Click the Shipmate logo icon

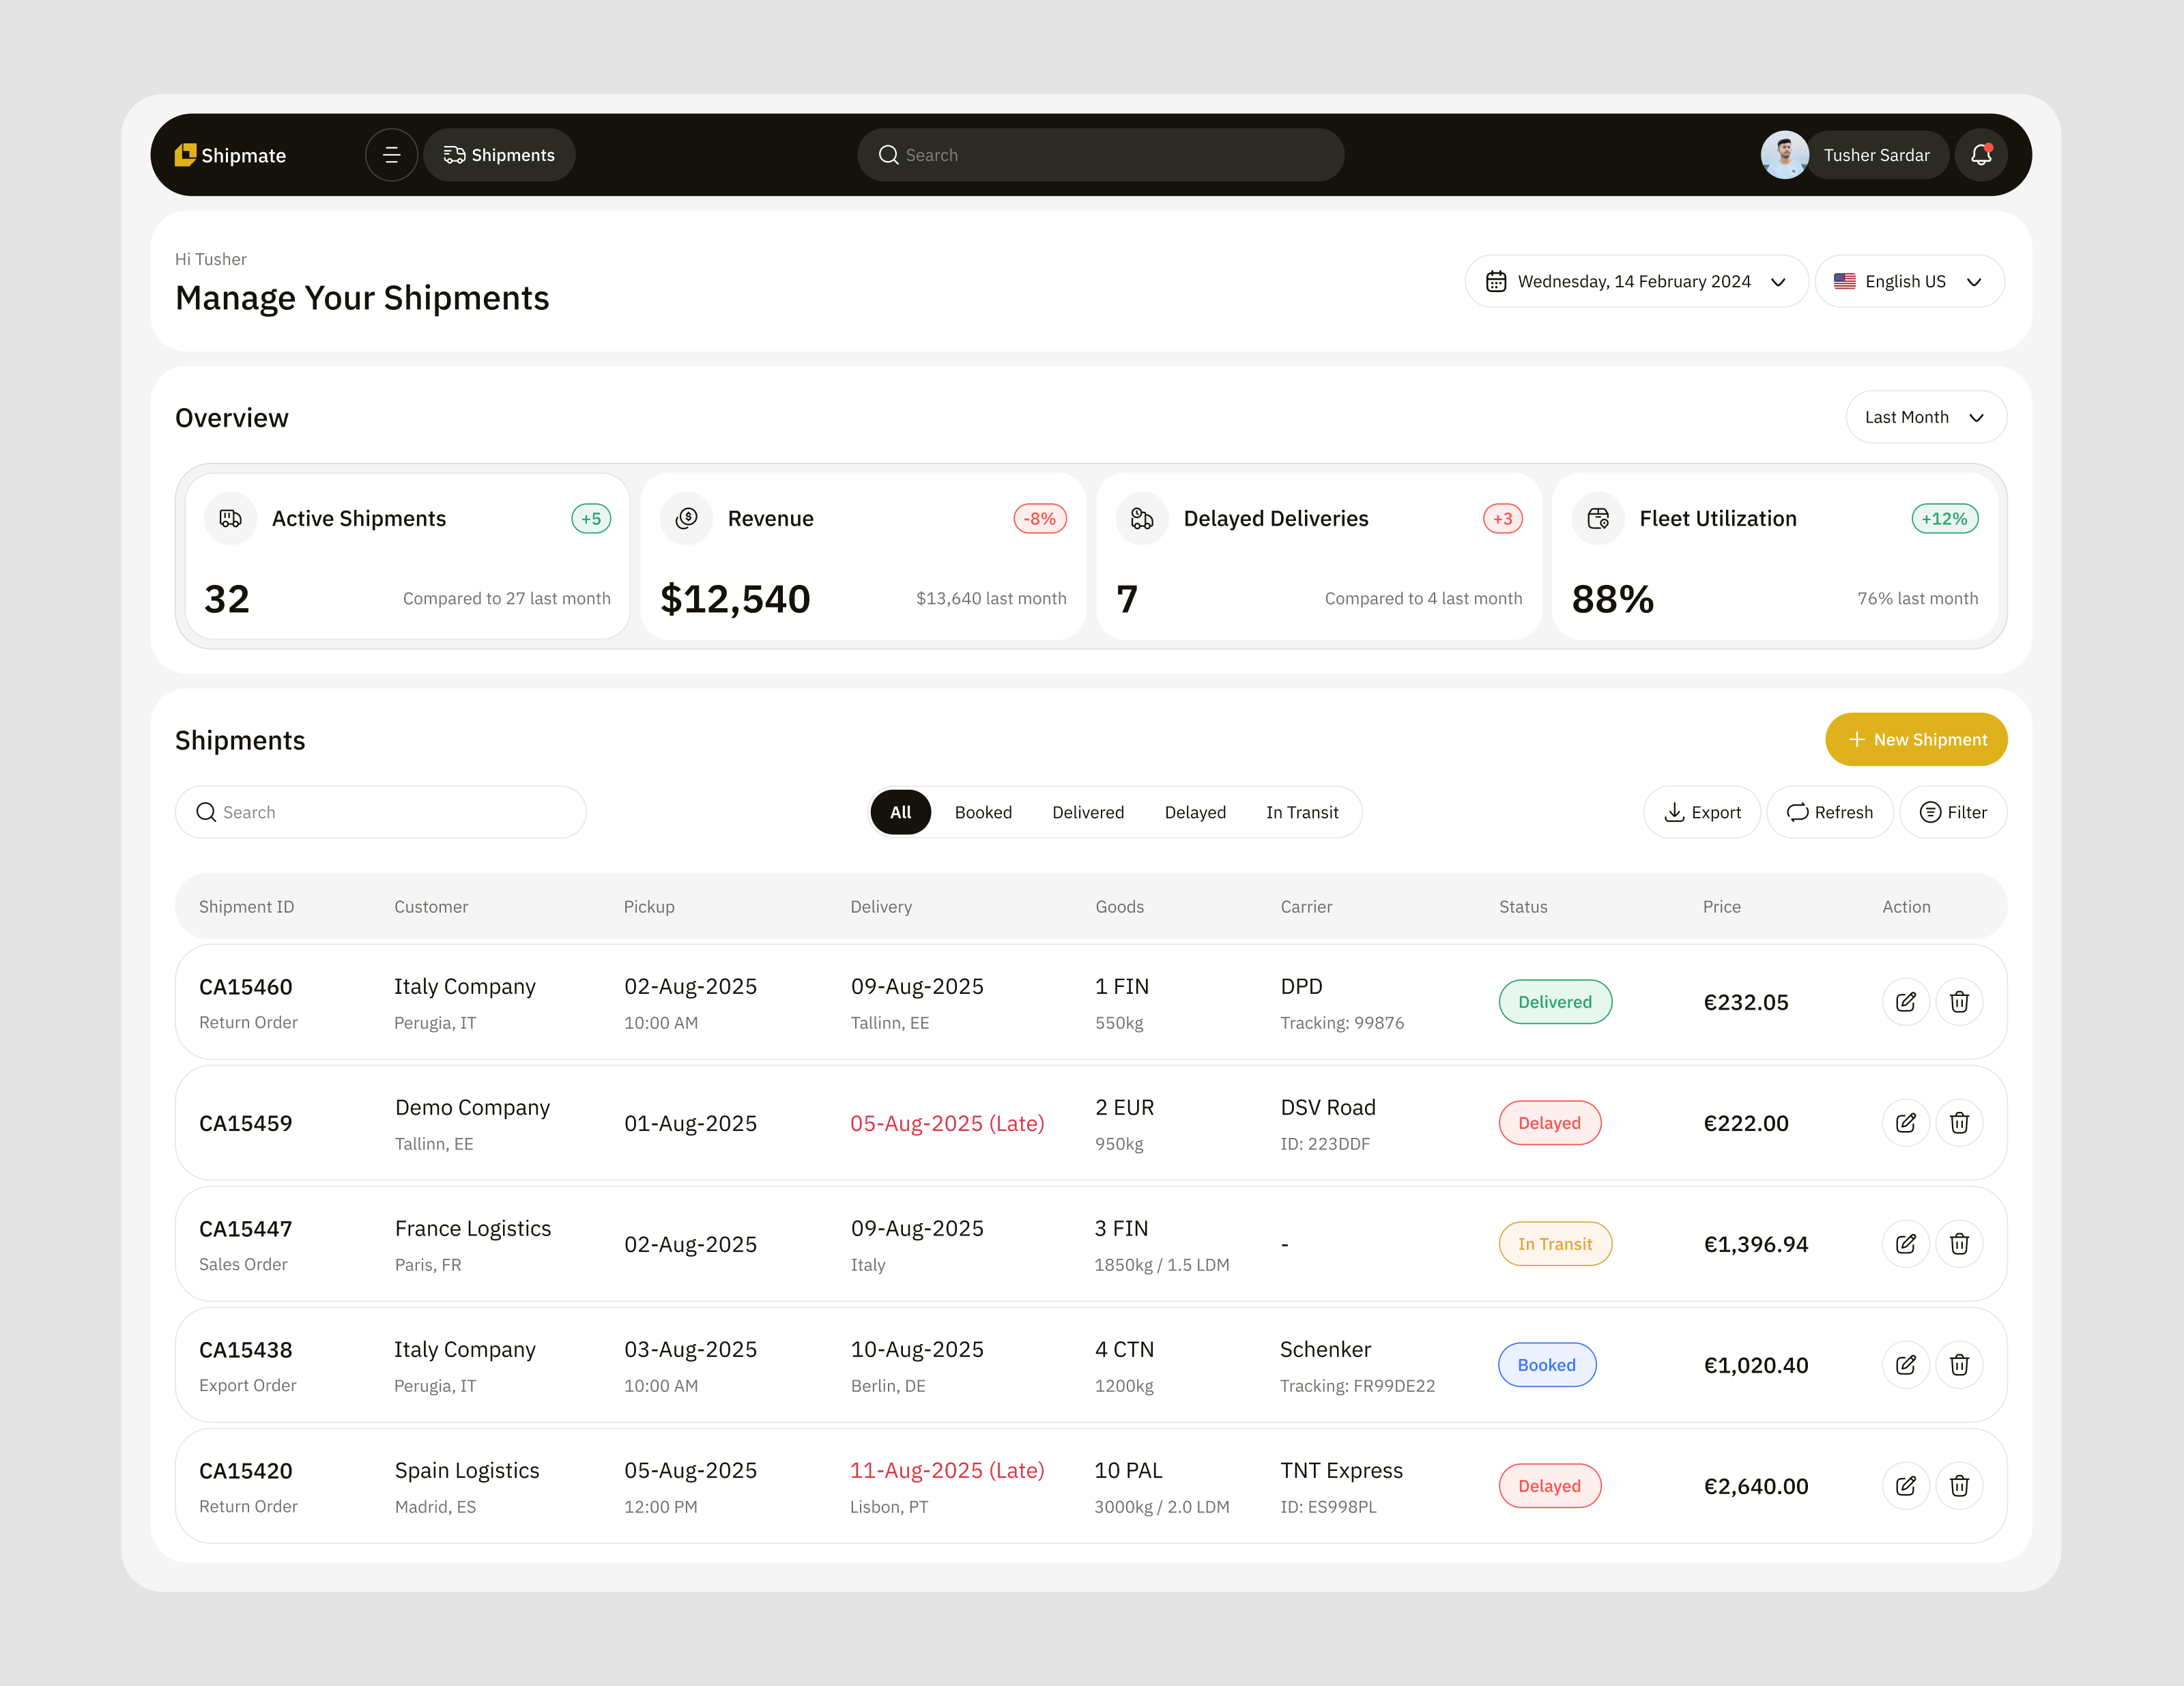(186, 154)
